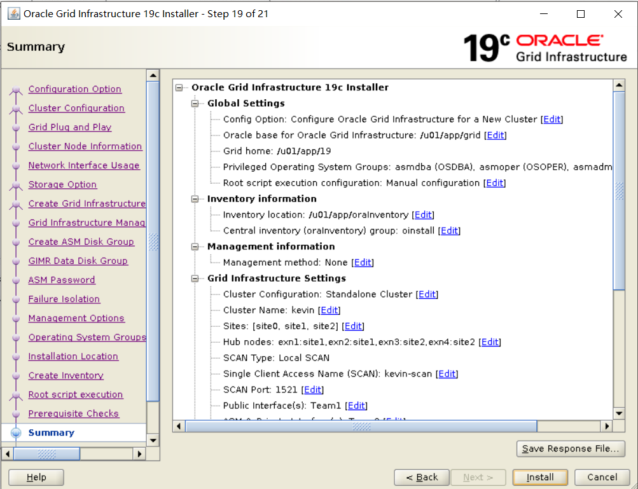
Task: Click the Back button
Action: click(422, 477)
